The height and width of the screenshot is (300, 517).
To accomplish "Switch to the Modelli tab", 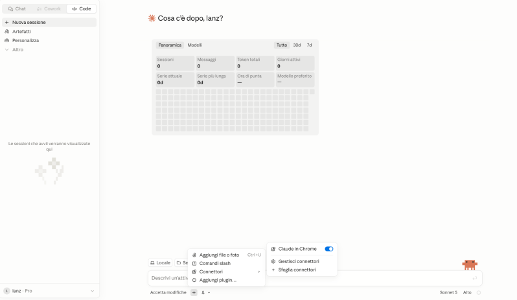I will [194, 45].
